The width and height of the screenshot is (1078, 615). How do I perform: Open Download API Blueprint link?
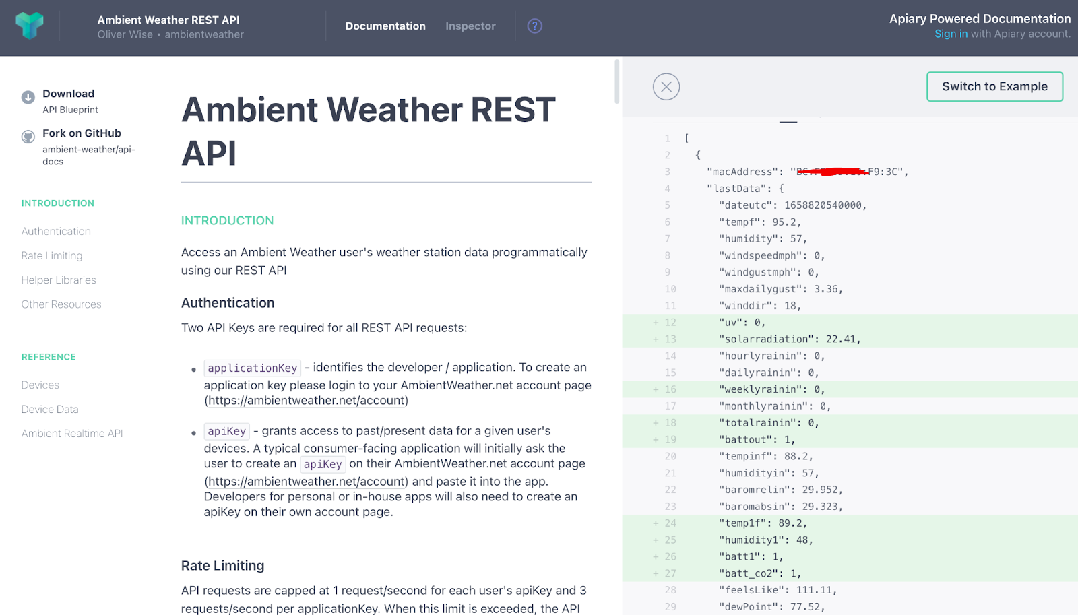[70, 101]
